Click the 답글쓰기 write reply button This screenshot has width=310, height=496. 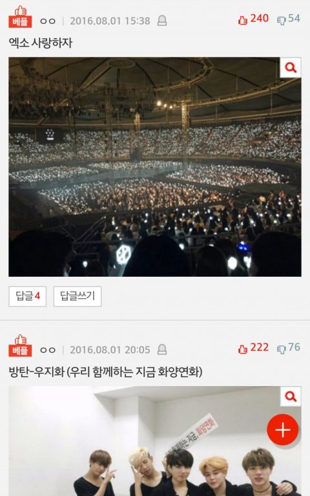pos(77,296)
